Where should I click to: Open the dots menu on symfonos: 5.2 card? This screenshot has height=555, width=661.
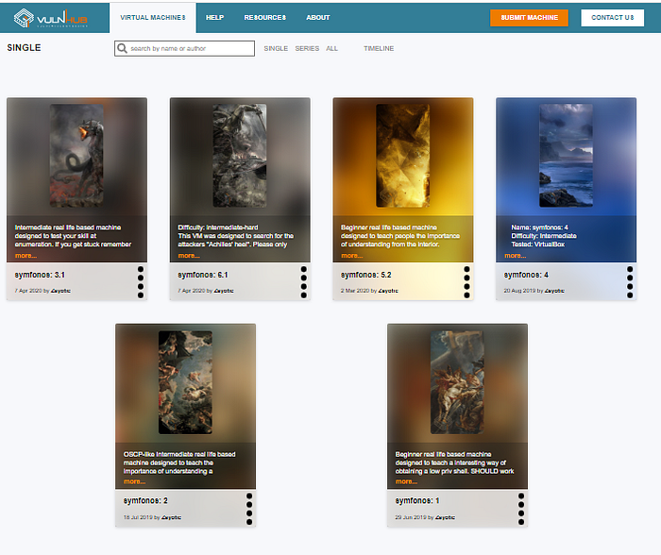point(466,282)
